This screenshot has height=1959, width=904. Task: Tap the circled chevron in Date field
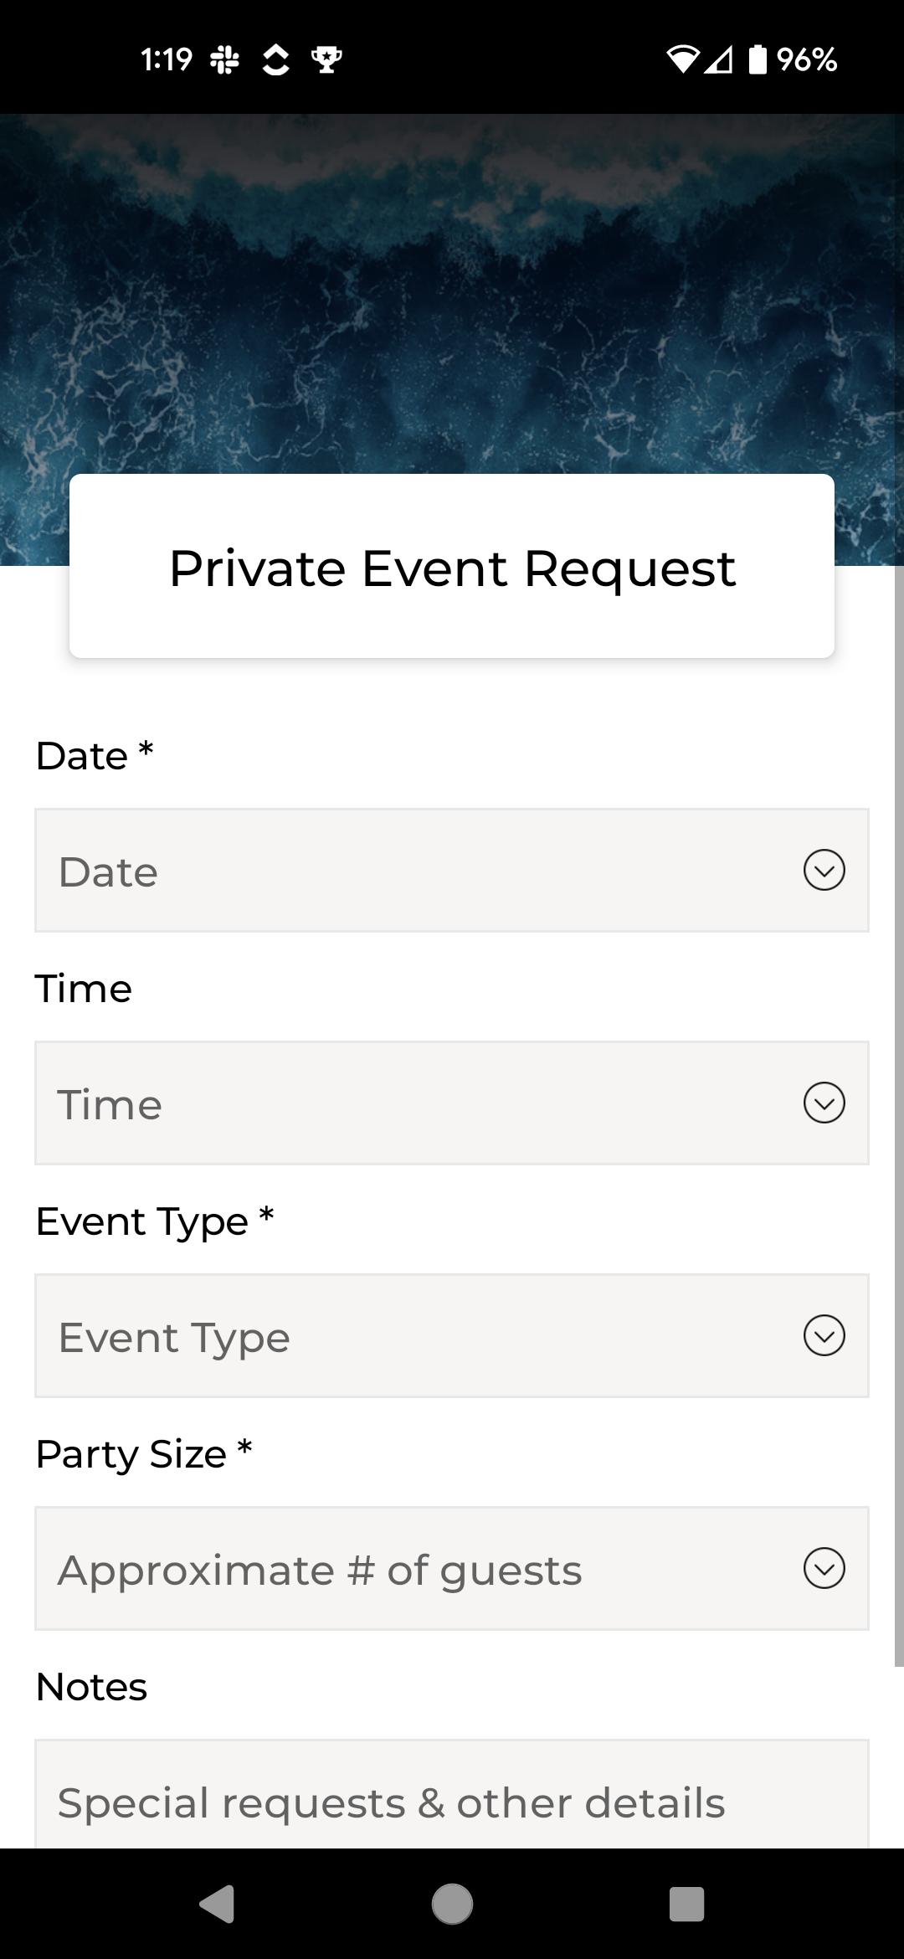click(824, 870)
